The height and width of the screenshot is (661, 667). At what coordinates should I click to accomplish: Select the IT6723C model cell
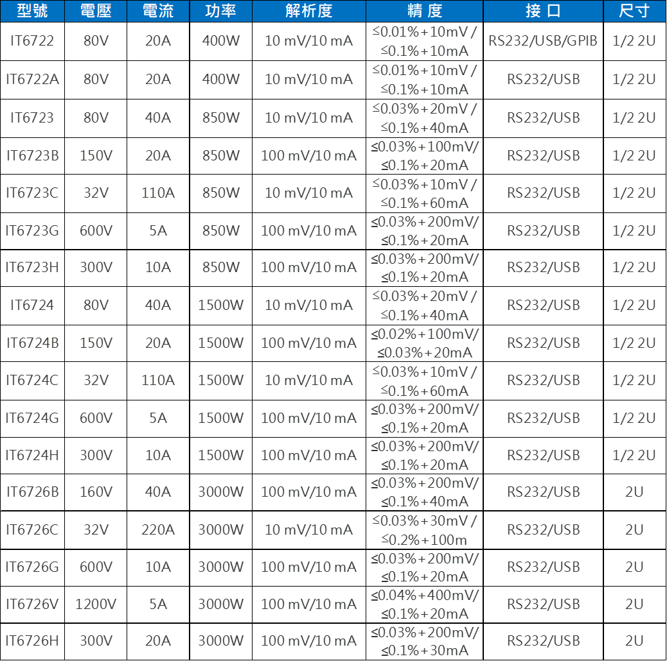tap(32, 193)
